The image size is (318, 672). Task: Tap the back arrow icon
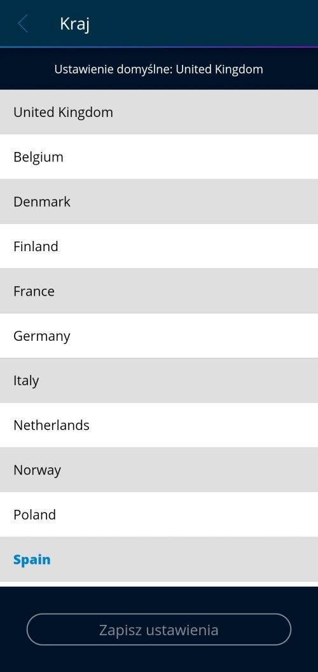pos(23,24)
